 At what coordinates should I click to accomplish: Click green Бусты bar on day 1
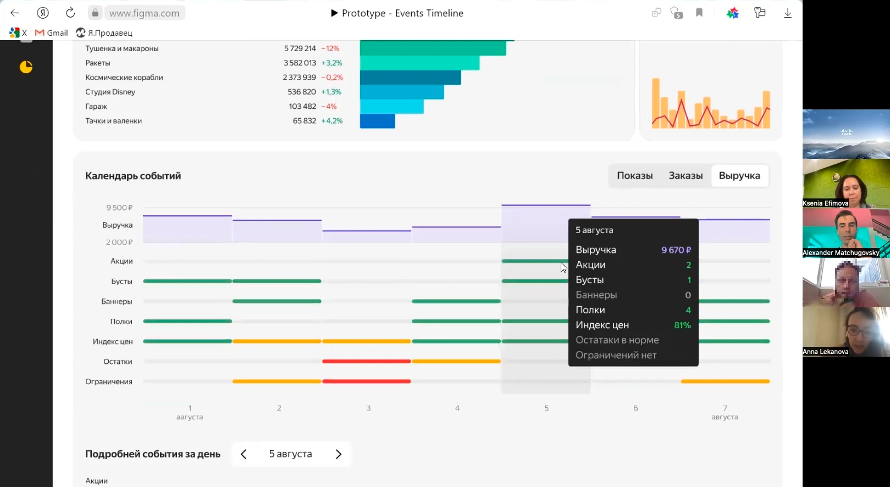[x=187, y=281]
